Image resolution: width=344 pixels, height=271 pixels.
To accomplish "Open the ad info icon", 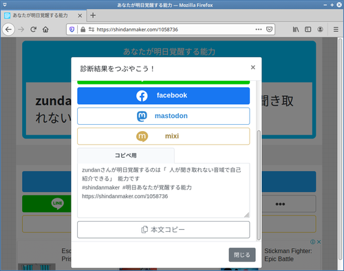I will [312, 241].
